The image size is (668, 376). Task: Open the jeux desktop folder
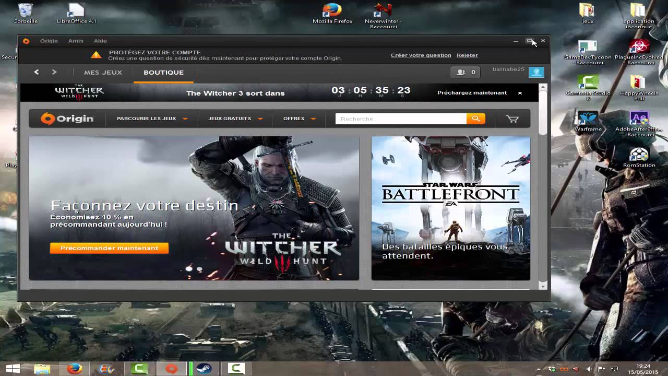pyautogui.click(x=588, y=13)
